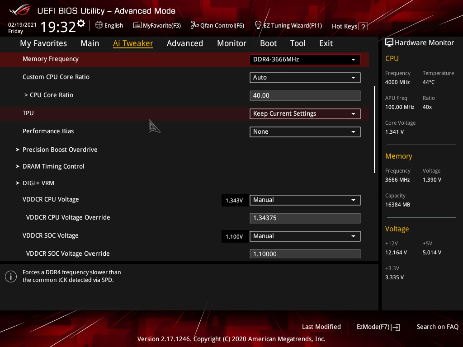Viewport: 463px width, 347px height.
Task: Click +5V reading 5.014 V
Action: 432,253
